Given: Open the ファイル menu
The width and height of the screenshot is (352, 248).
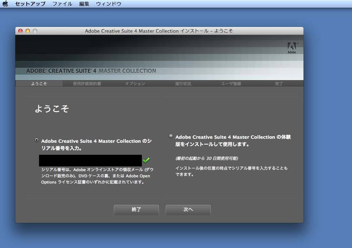Looking at the screenshot, I should click(x=62, y=4).
